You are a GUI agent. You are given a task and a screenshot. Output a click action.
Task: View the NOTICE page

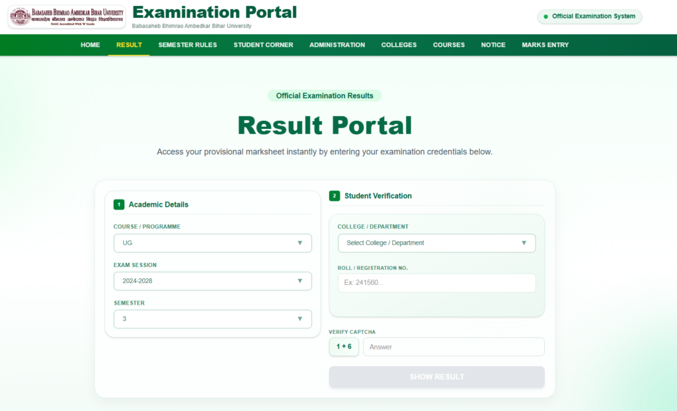tap(493, 45)
